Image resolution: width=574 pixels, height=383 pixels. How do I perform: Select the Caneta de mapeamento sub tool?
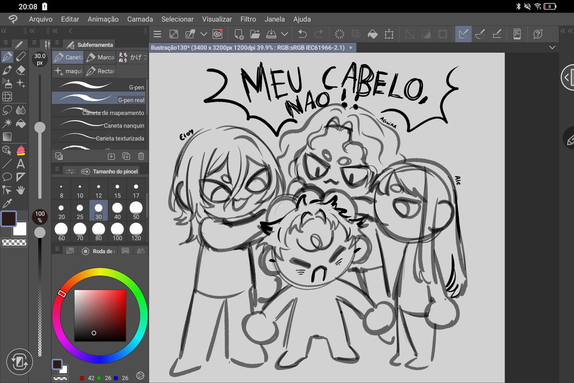point(98,111)
